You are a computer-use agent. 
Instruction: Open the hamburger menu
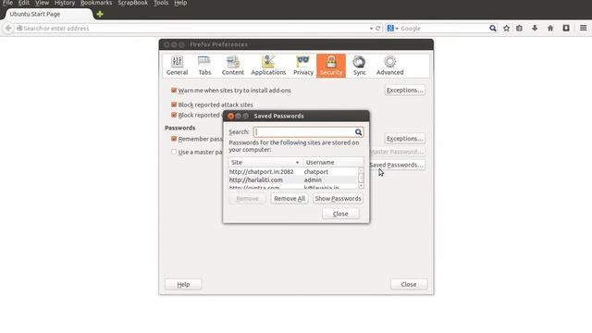[x=583, y=29]
